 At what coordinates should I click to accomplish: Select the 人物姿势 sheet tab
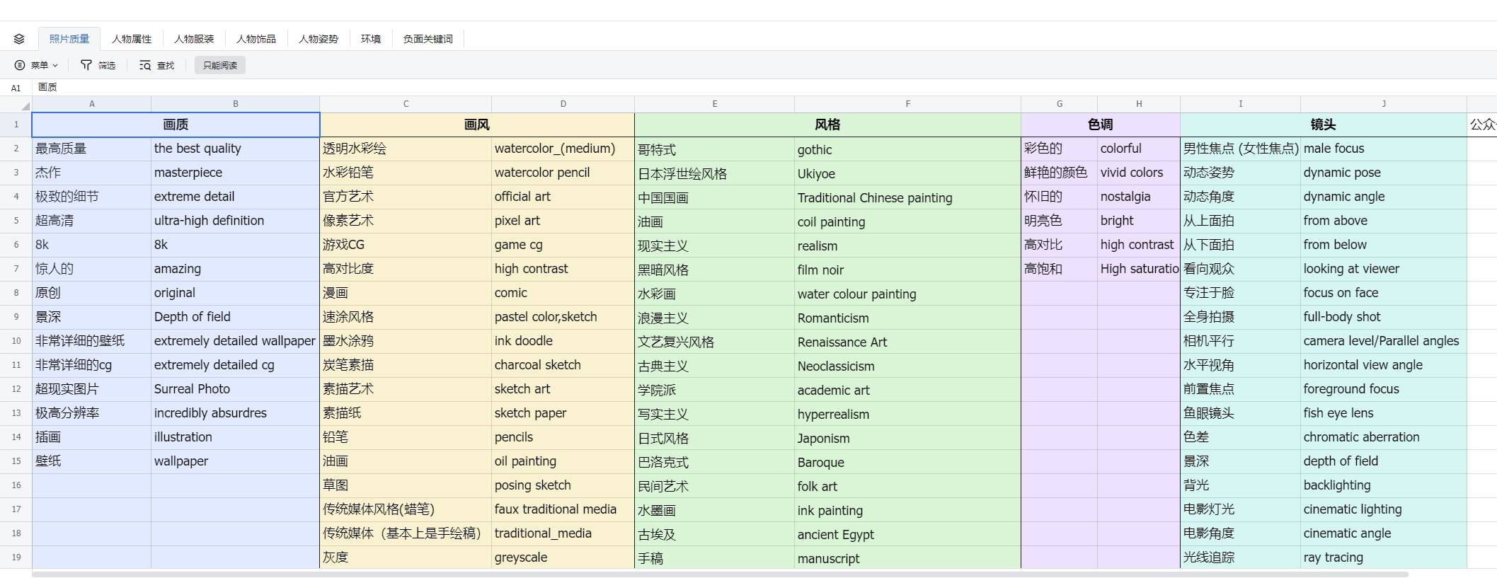tap(319, 39)
